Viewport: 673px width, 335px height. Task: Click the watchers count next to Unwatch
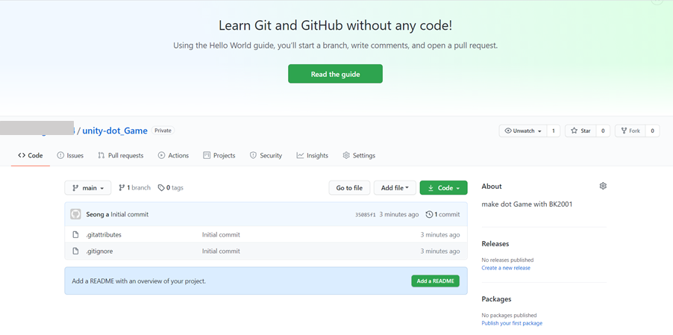(554, 131)
